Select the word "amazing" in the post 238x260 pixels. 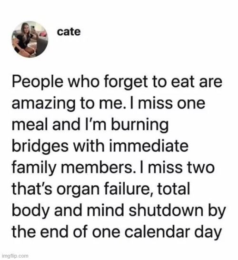point(43,104)
